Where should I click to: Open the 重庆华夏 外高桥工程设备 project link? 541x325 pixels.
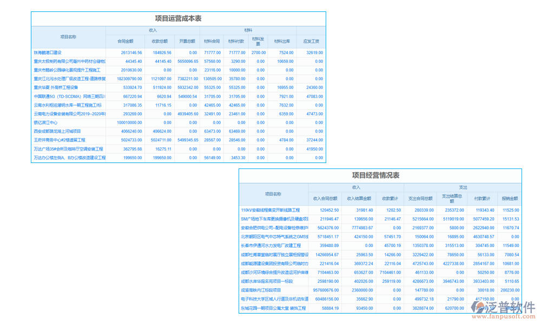pyautogui.click(x=56, y=88)
